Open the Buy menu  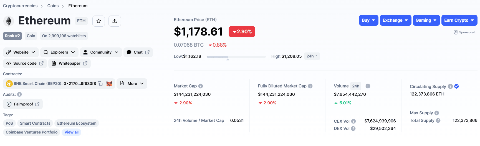click(368, 20)
